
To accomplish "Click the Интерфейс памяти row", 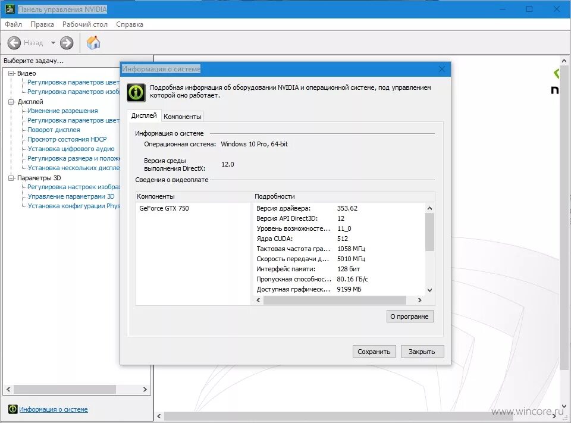I will [x=307, y=269].
